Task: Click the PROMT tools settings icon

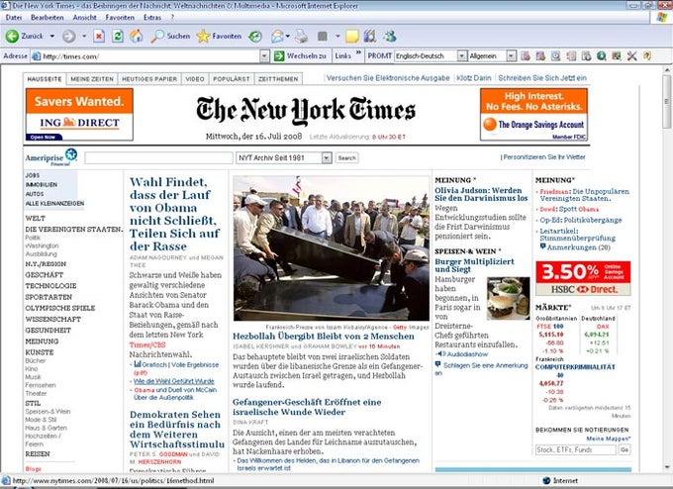Action: [631, 55]
